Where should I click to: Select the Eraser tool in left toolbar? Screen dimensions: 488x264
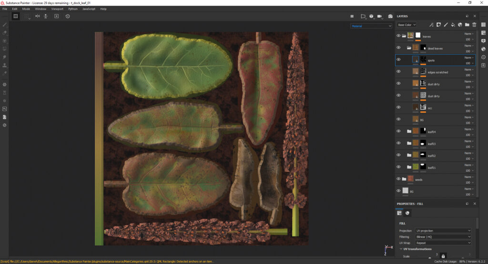point(5,33)
